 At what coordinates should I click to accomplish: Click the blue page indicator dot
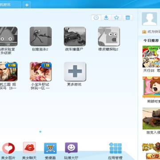[40, 132]
